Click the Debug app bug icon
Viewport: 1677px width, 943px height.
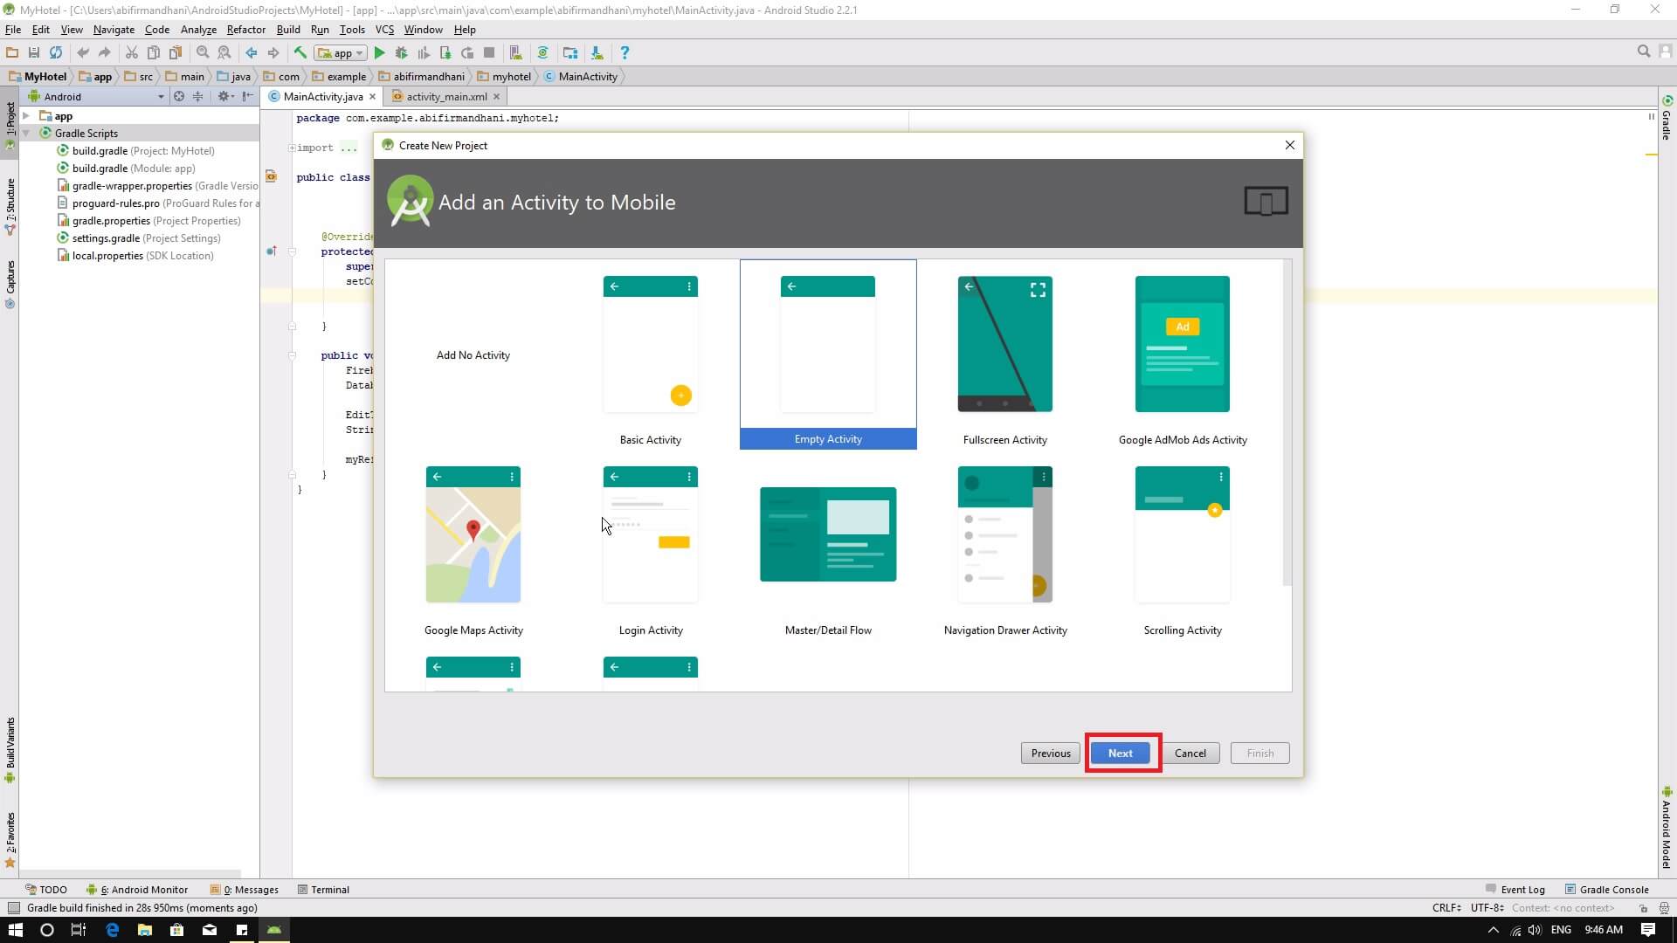pos(402,52)
